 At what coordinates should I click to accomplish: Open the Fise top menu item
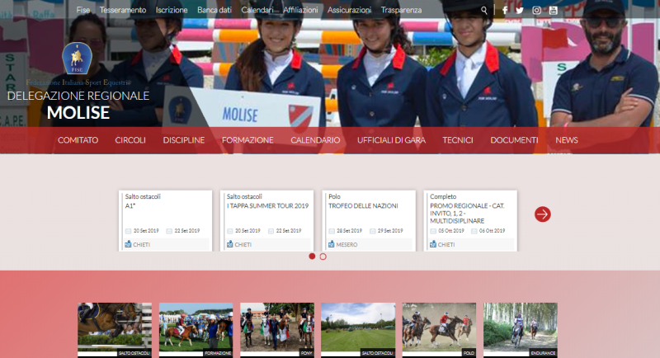83,10
